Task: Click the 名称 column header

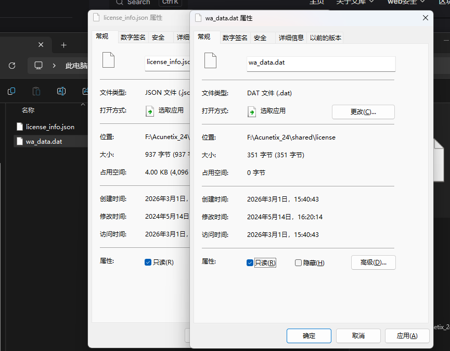Action: (x=28, y=110)
